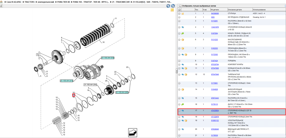
Task: Open diagram reference 21.155.AH (01)
Action: coord(67,81)
